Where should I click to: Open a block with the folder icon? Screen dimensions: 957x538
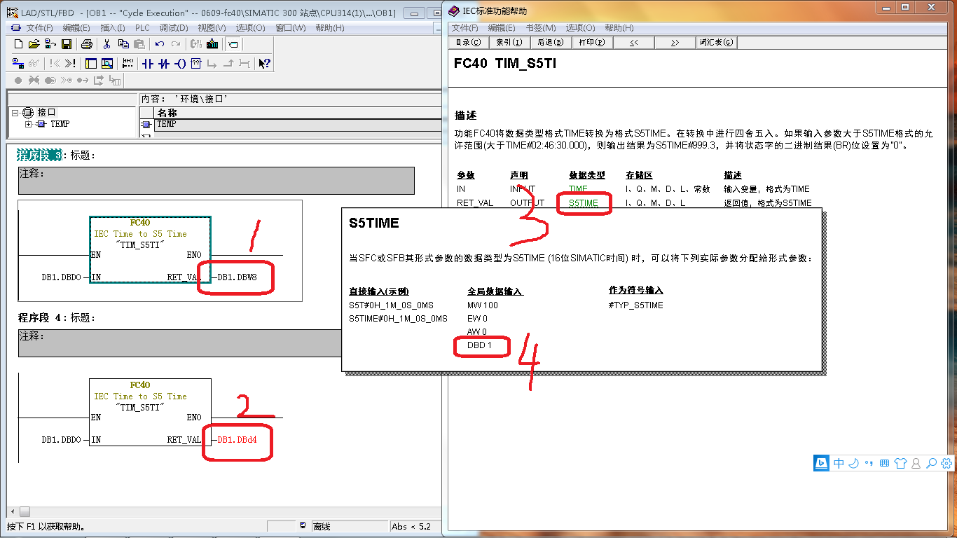(x=34, y=44)
